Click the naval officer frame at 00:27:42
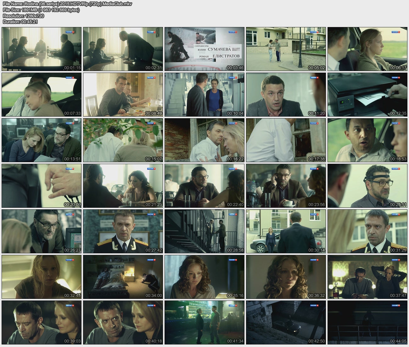409x347 pixels. pos(123,231)
